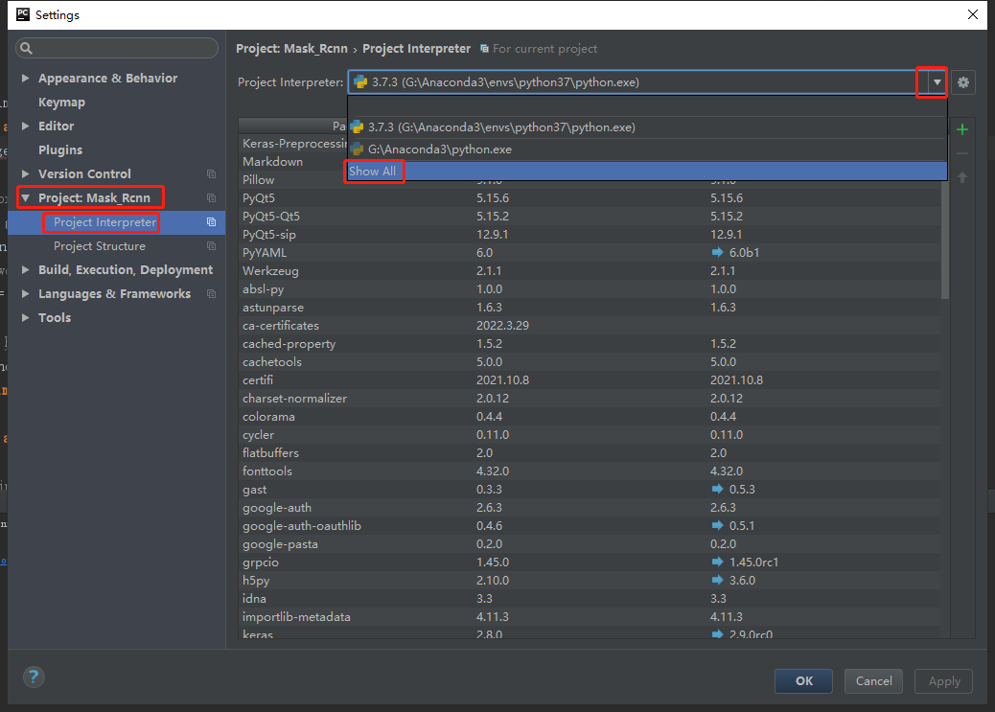
Task: Select the importlib-metadata package row
Action: click(x=590, y=617)
